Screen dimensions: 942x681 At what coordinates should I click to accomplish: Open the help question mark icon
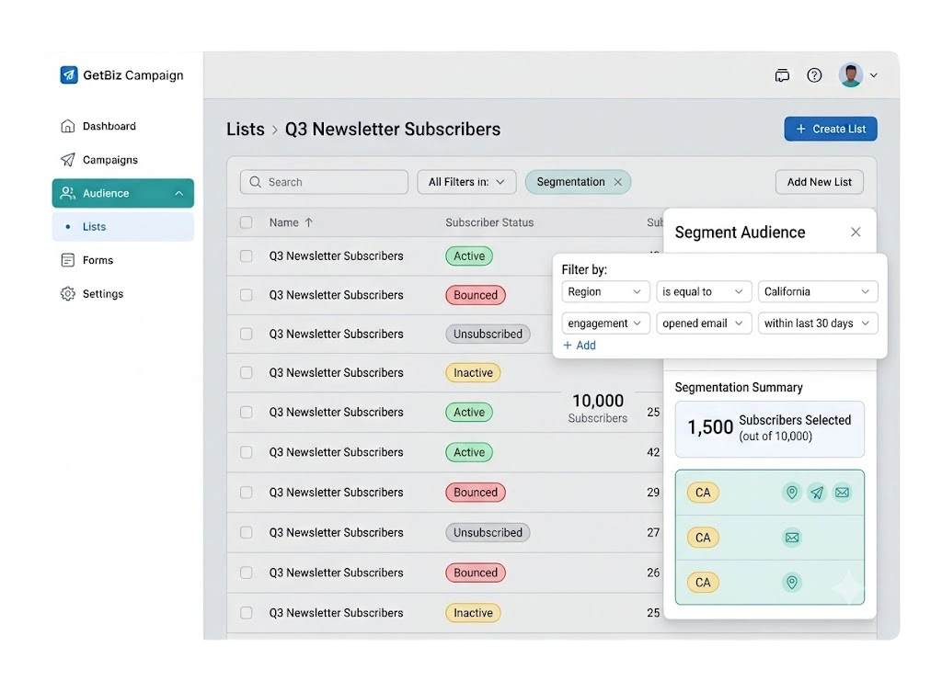814,75
